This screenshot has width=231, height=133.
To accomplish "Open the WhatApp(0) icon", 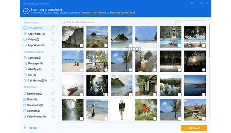I will click(x=25, y=69).
